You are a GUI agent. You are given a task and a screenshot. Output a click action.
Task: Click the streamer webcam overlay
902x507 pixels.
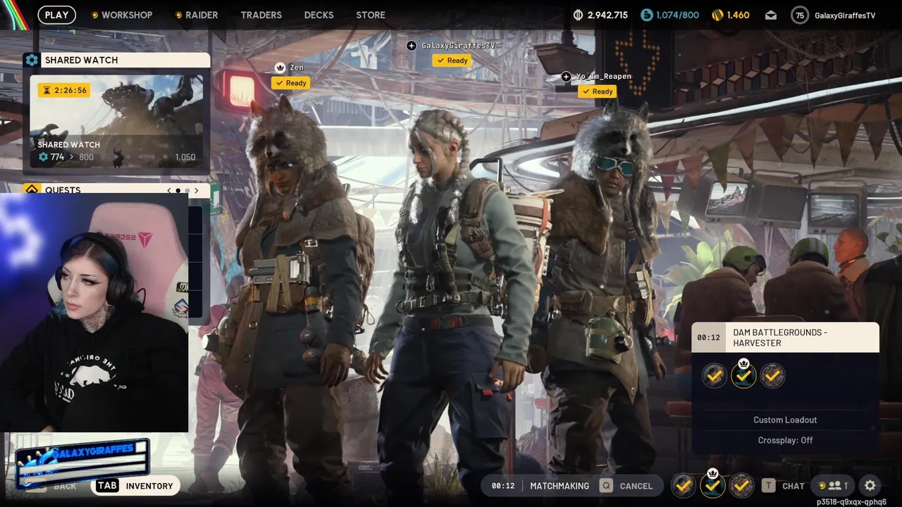coord(94,312)
